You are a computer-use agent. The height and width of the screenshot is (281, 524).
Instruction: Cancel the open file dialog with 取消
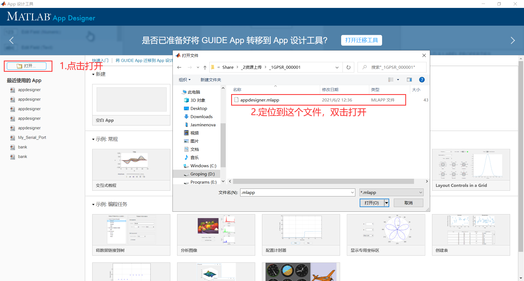408,203
